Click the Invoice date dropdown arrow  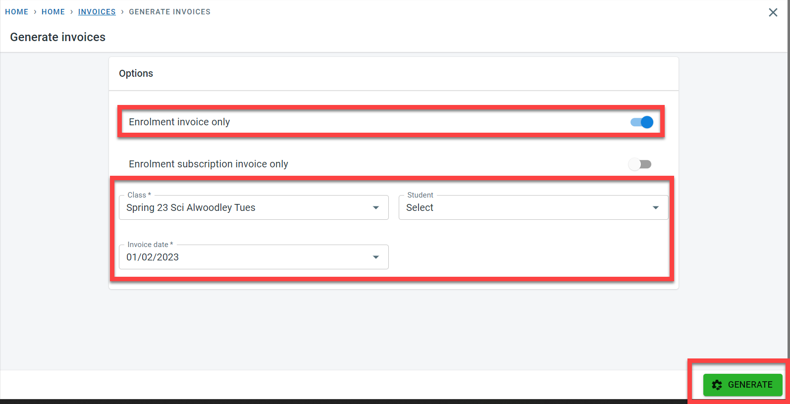coord(376,257)
